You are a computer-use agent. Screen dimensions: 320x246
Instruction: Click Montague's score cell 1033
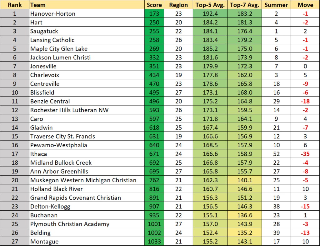tap(154, 242)
